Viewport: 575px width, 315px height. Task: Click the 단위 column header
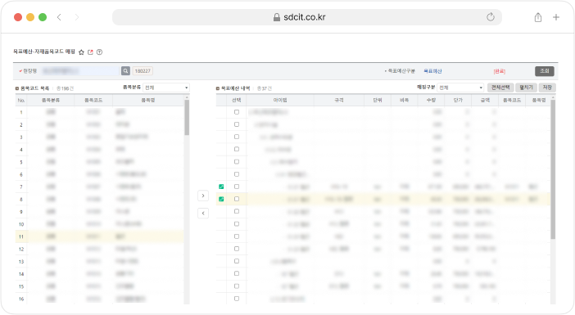pyautogui.click(x=378, y=101)
